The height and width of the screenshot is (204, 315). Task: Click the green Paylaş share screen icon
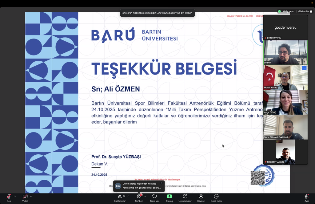[x=169, y=196]
